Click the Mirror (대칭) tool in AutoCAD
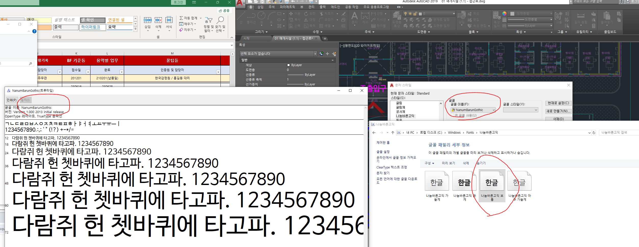The width and height of the screenshot is (639, 247). (309, 20)
